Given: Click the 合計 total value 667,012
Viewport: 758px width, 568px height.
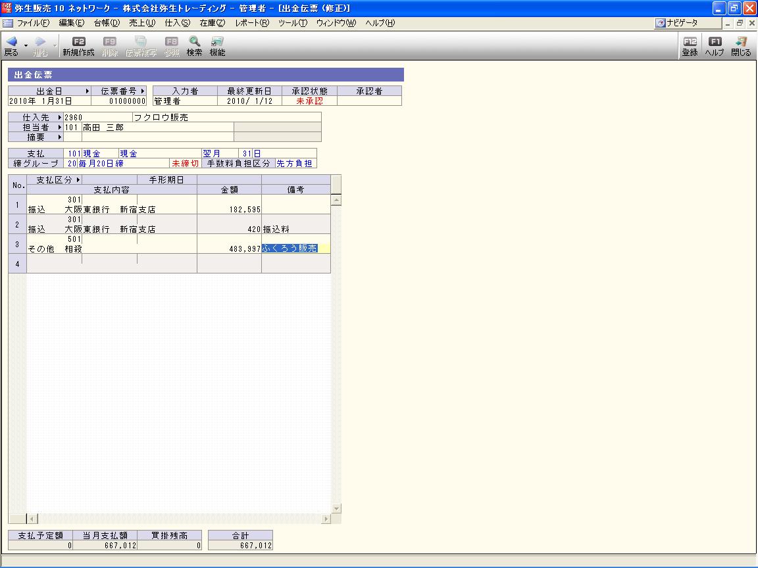Looking at the screenshot, I should [x=240, y=545].
